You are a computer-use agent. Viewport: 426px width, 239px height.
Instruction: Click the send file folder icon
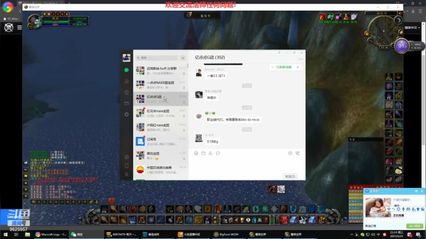click(203, 153)
